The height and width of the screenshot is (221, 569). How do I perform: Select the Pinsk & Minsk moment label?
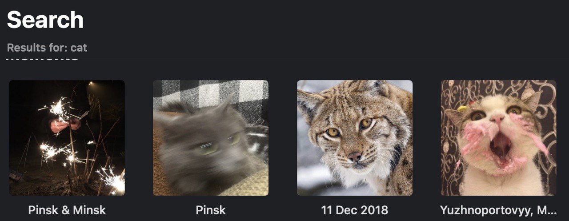click(67, 210)
